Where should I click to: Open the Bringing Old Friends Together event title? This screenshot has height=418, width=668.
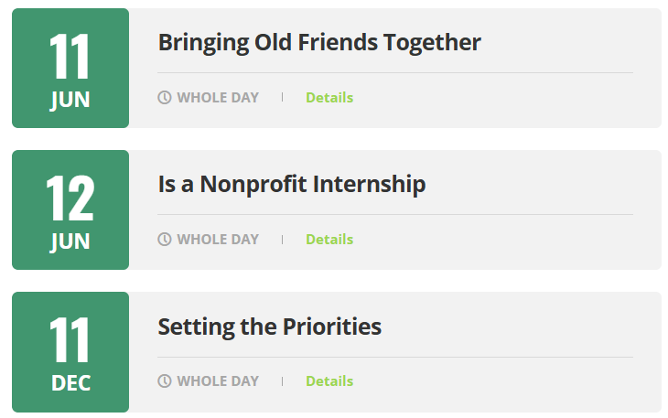(319, 42)
